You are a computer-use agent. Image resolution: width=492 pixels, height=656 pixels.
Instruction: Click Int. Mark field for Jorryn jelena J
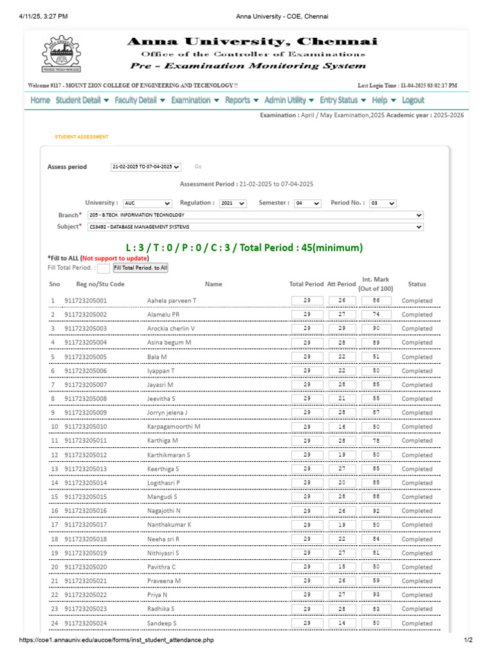(x=376, y=413)
